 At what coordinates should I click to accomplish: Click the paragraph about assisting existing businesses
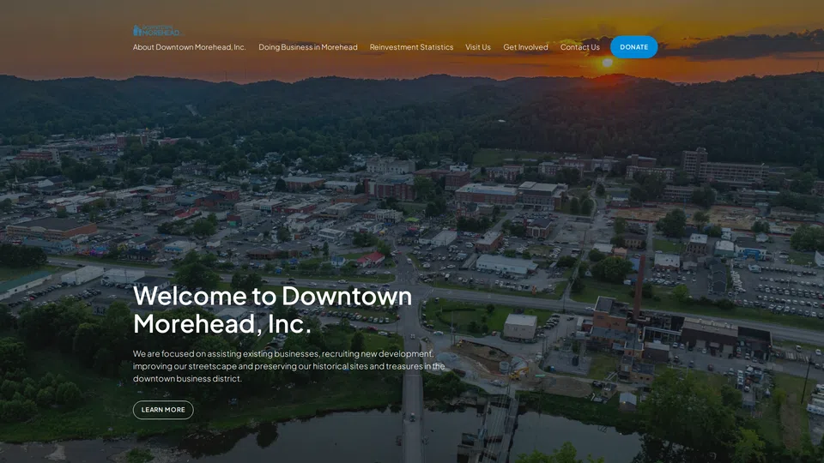[289, 366]
